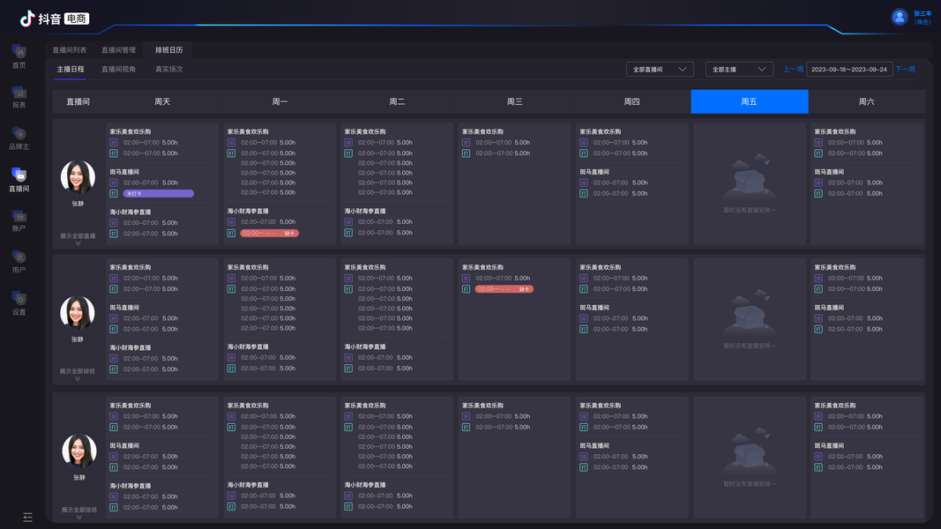Open the 首页 home sidebar icon
The width and height of the screenshot is (941, 529).
[x=19, y=52]
